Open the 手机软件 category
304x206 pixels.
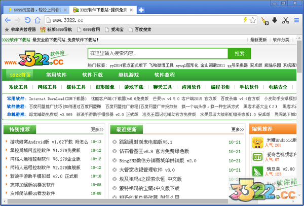[249, 87]
